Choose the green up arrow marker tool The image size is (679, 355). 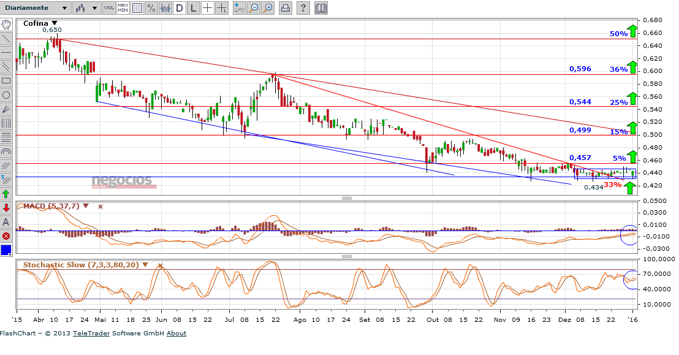tap(6, 193)
